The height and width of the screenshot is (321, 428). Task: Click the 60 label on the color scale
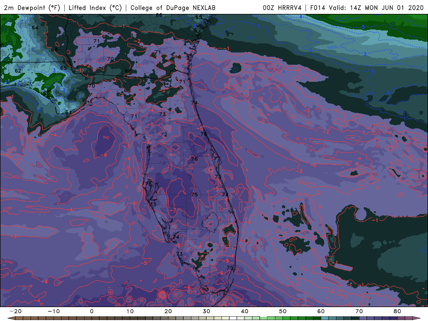coord(321,311)
